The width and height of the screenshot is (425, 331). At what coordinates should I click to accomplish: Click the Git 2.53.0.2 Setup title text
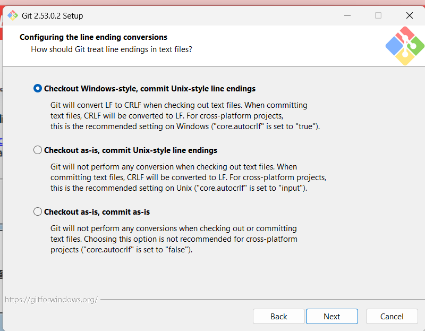tap(52, 16)
